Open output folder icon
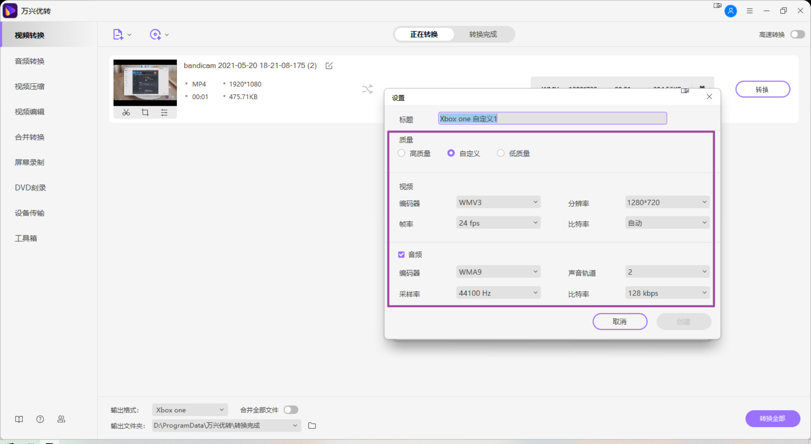 312,425
